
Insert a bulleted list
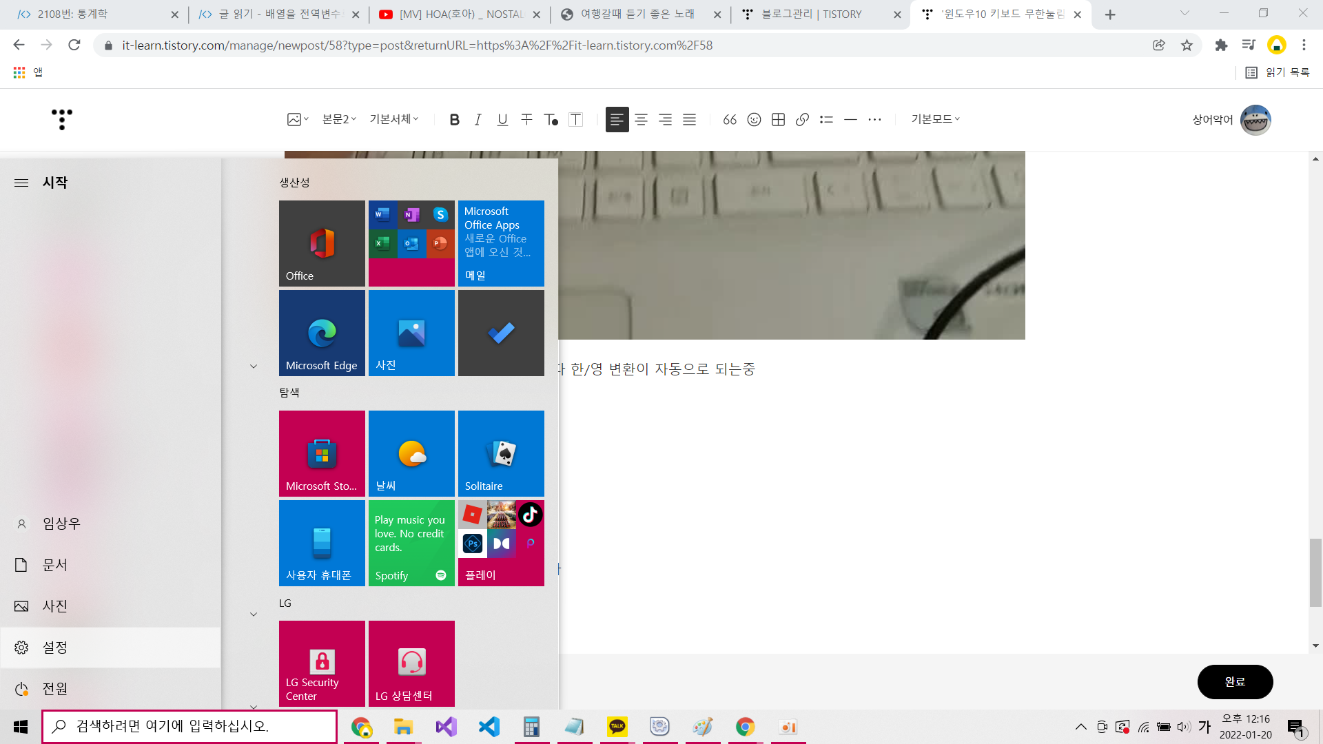(826, 119)
